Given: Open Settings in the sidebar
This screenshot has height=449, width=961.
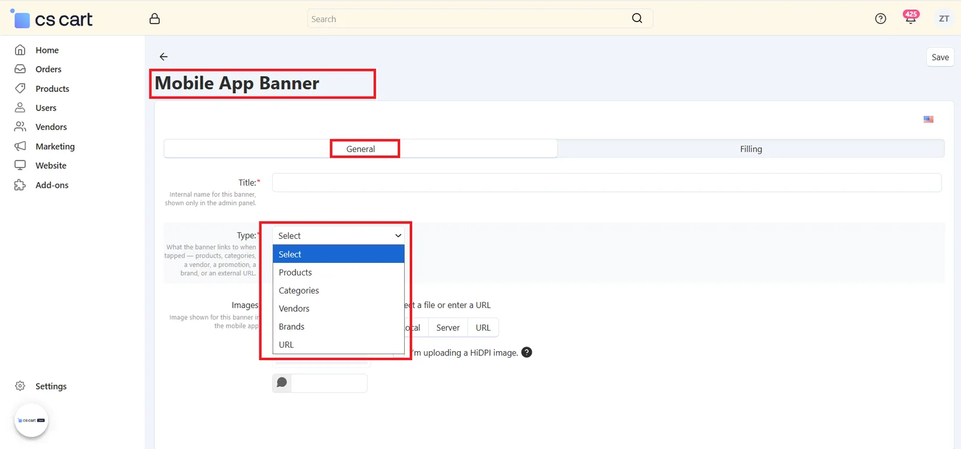Looking at the screenshot, I should [x=51, y=386].
